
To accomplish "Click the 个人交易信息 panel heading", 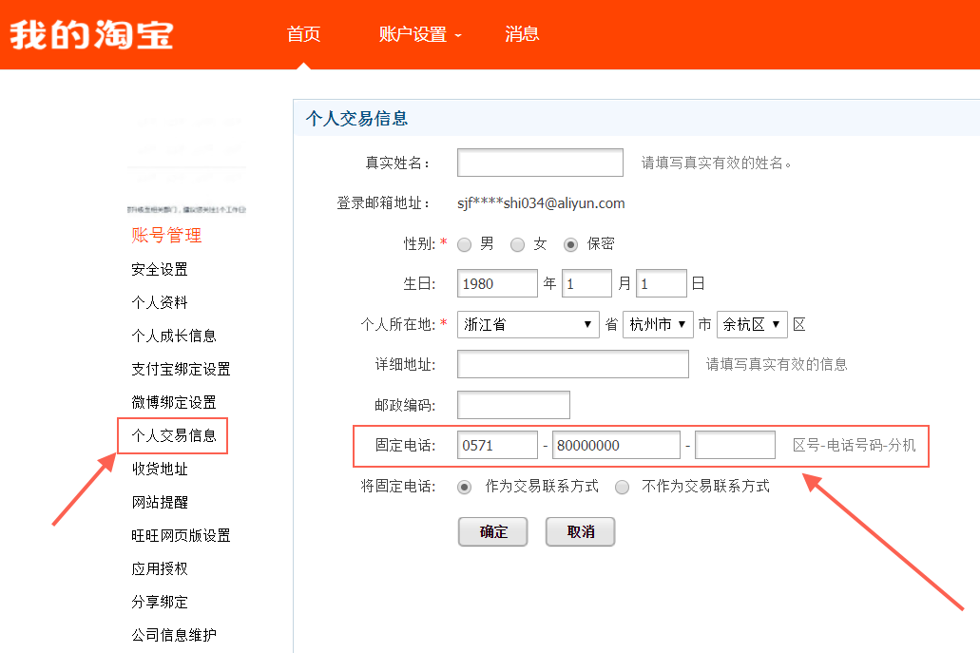I will click(x=356, y=118).
